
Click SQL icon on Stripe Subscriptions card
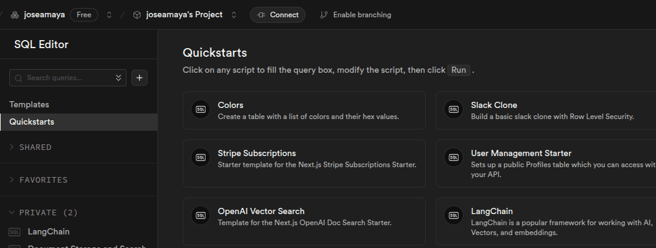pos(201,158)
